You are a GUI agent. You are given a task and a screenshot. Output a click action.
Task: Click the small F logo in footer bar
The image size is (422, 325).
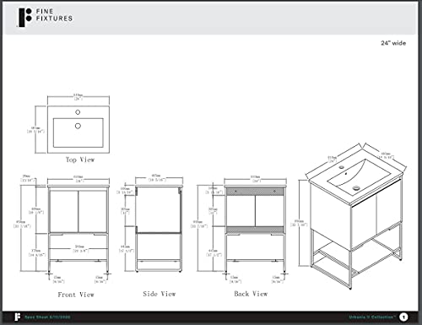[x=18, y=317]
